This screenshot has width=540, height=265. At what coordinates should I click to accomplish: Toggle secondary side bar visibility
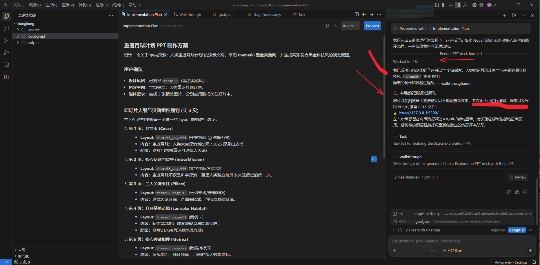point(458,5)
